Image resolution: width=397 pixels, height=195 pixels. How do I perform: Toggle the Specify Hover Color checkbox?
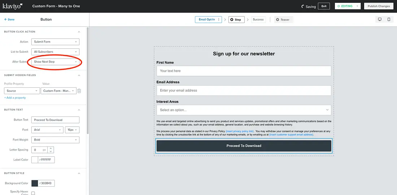tap(33, 193)
